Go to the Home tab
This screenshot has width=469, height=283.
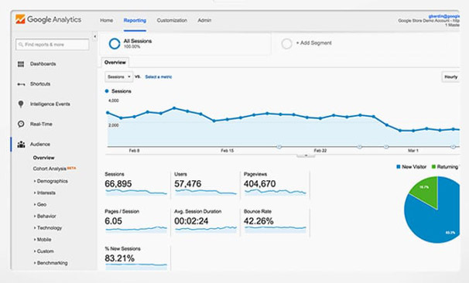(x=107, y=20)
